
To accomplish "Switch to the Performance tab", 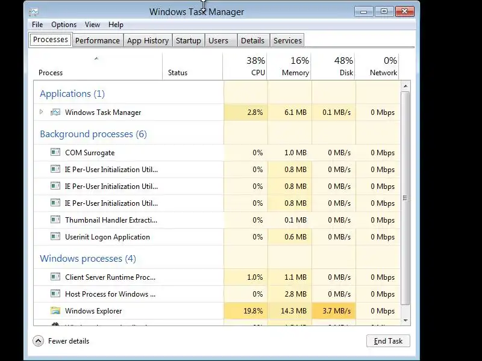I will click(98, 40).
